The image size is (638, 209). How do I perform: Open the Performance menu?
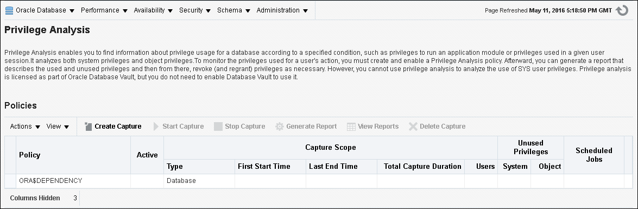click(x=104, y=10)
